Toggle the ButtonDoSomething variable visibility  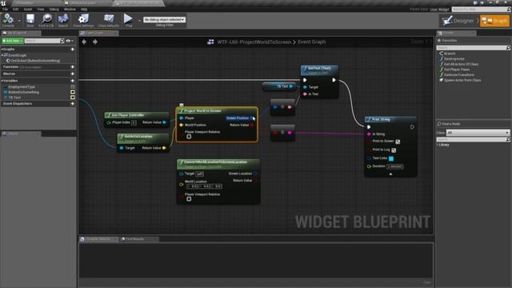click(x=73, y=92)
